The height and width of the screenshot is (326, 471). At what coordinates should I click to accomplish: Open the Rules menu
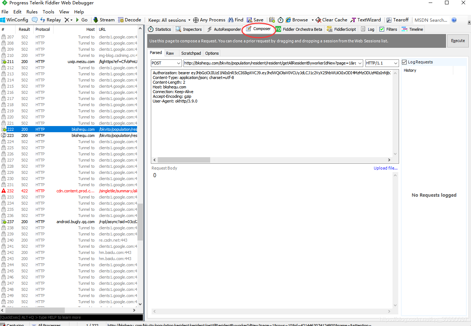coord(32,12)
